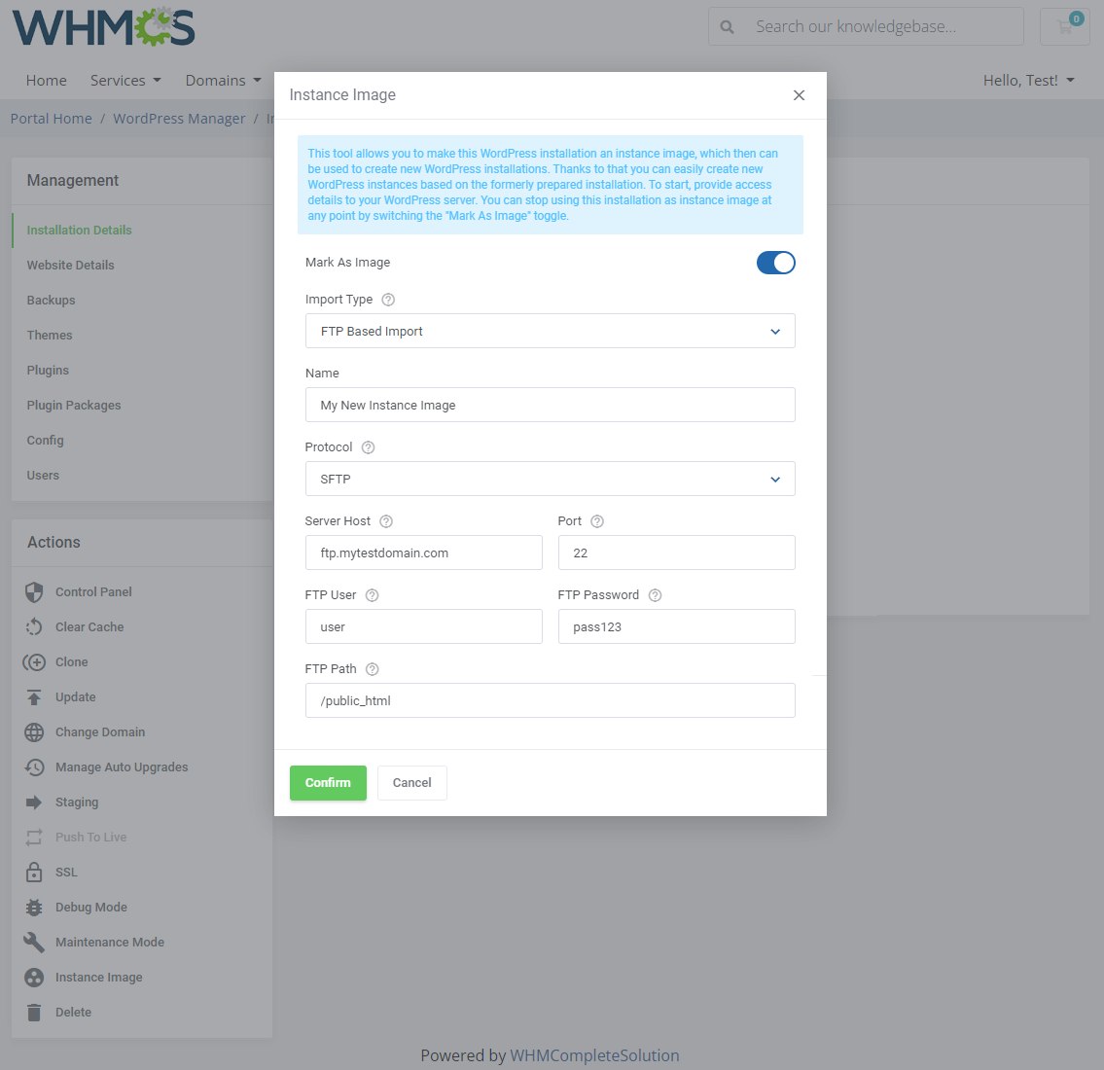The height and width of the screenshot is (1070, 1104).
Task: Click the Delete trash icon
Action: click(x=33, y=1012)
